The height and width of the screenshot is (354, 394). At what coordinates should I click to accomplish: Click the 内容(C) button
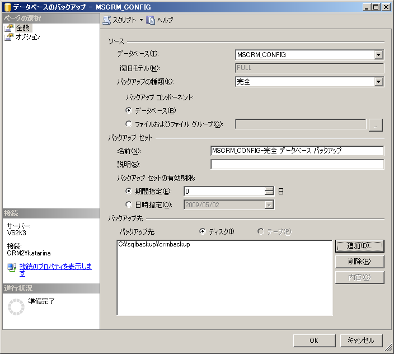[x=359, y=277]
